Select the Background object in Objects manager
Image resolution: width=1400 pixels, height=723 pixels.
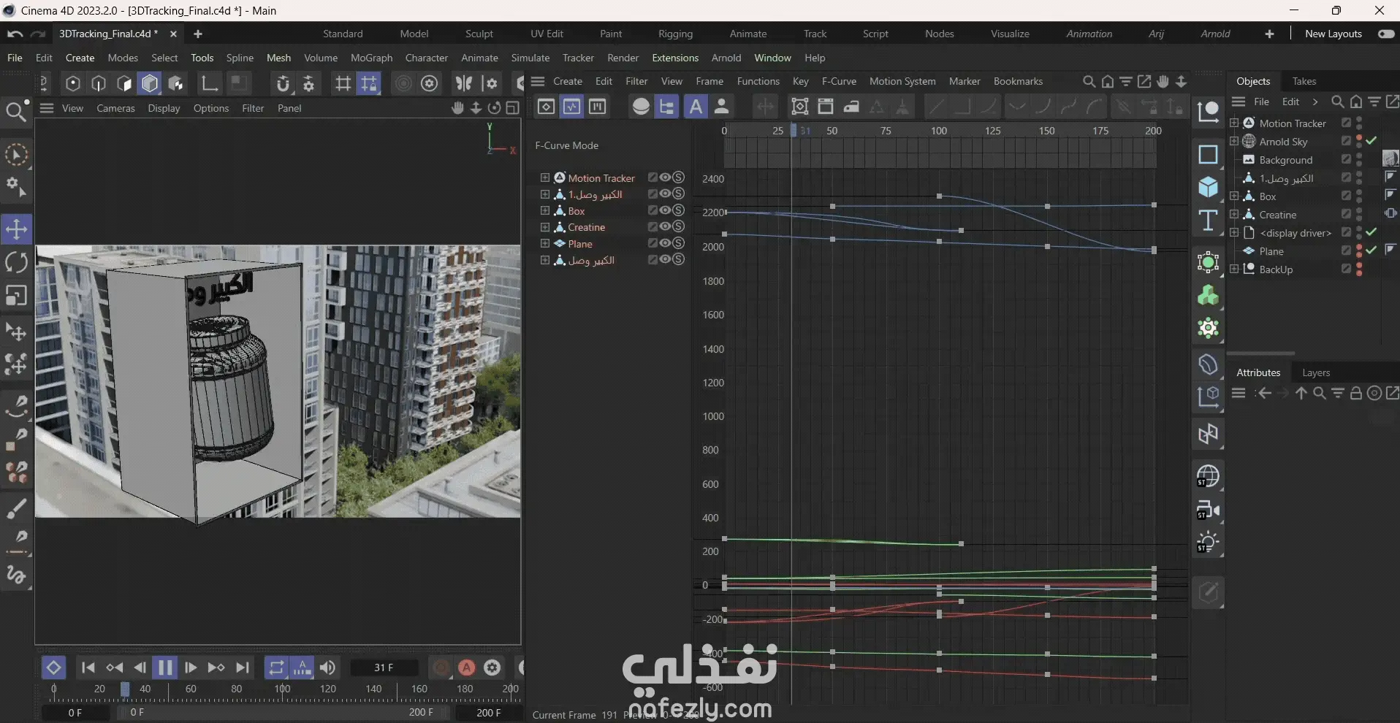pos(1285,160)
